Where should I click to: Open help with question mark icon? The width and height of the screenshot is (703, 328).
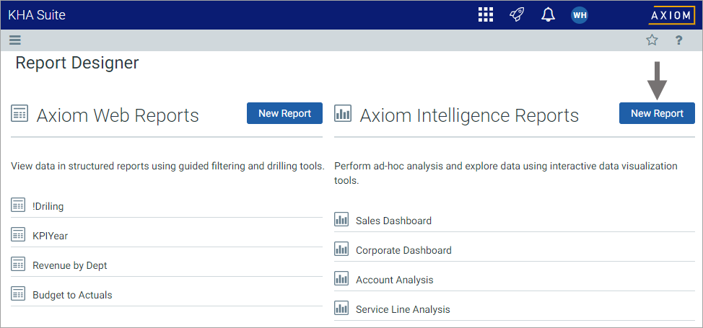(x=678, y=40)
